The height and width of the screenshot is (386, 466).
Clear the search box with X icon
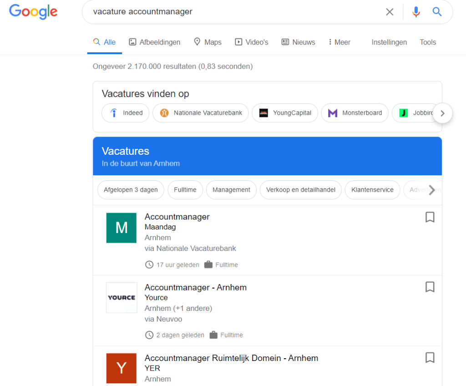point(390,12)
